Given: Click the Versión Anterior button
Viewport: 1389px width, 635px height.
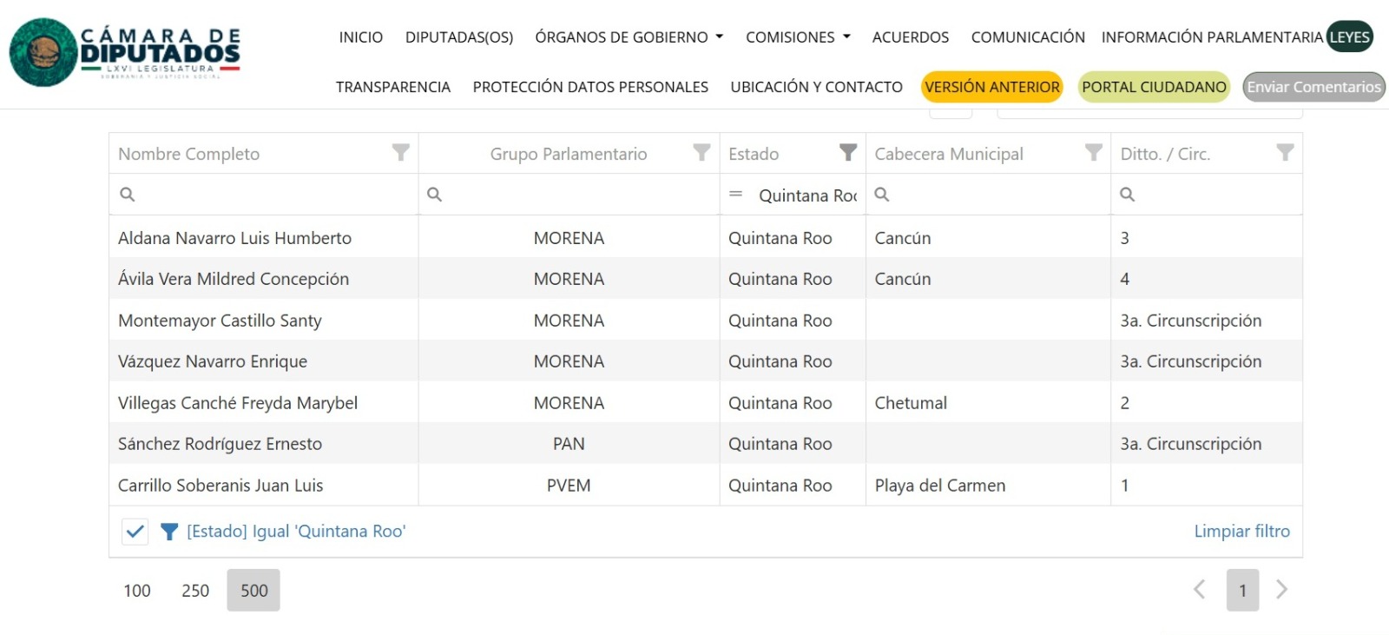Looking at the screenshot, I should (x=991, y=87).
